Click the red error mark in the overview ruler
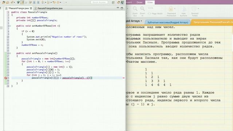The width and height of the screenshot is (233, 131). (x=123, y=78)
